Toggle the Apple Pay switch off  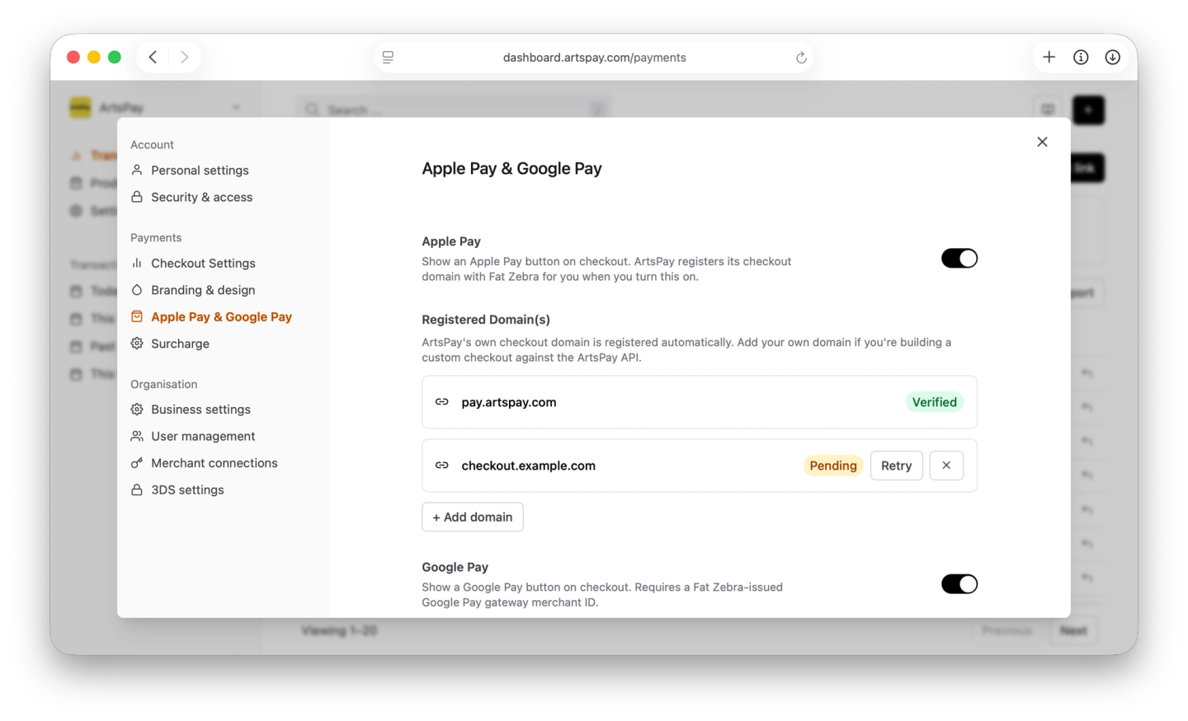tap(959, 259)
